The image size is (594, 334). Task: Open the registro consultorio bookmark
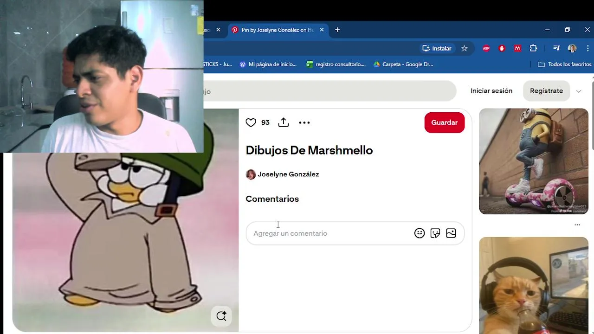point(336,64)
